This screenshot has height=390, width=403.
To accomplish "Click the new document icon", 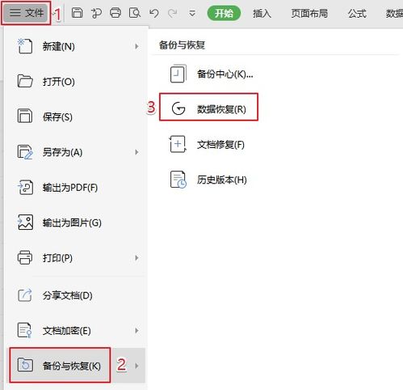I will (25, 46).
